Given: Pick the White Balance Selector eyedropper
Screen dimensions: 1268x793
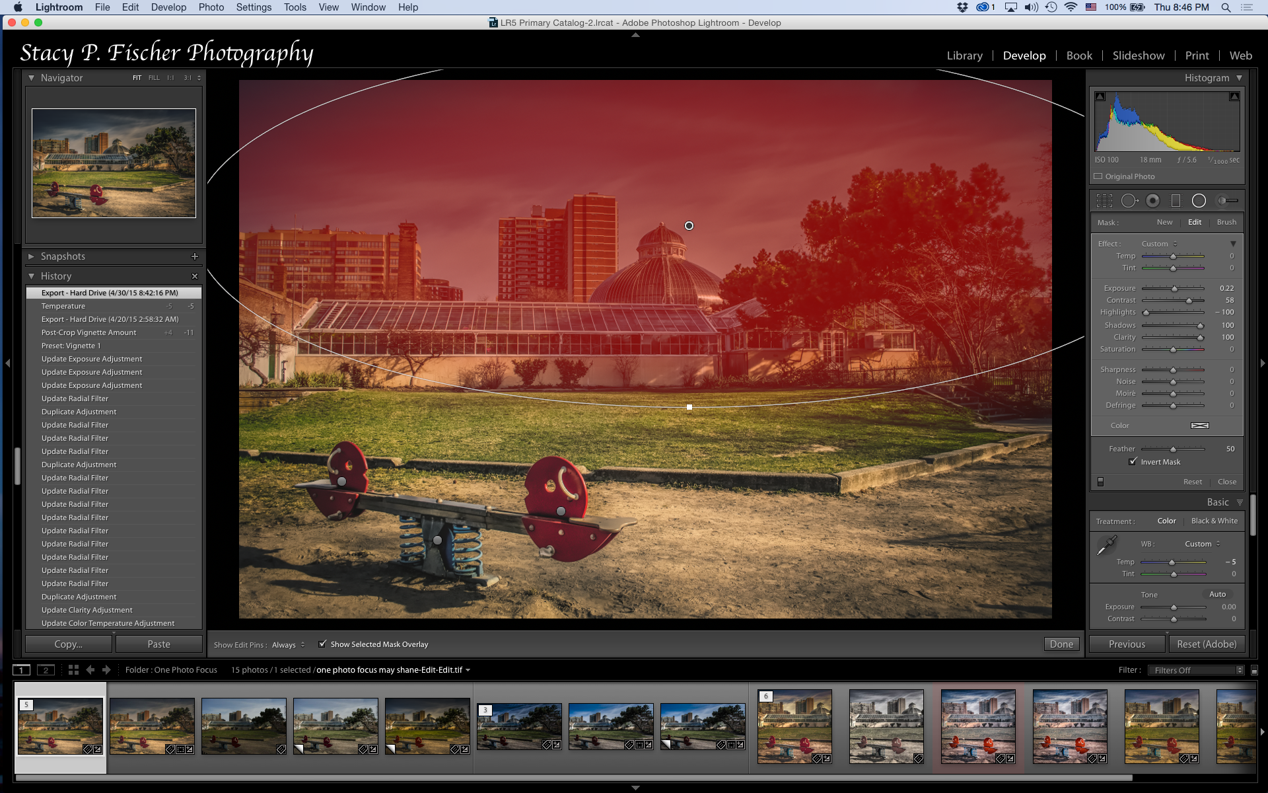Looking at the screenshot, I should click(x=1106, y=546).
